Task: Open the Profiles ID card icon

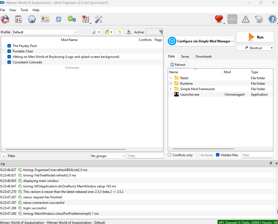Action: pos(45,19)
